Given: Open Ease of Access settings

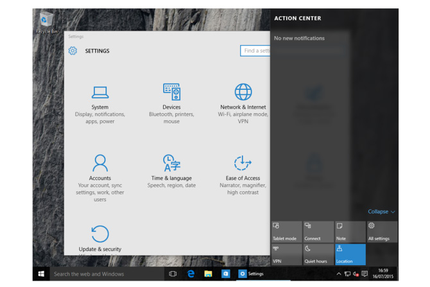Looking at the screenshot, I should [243, 175].
